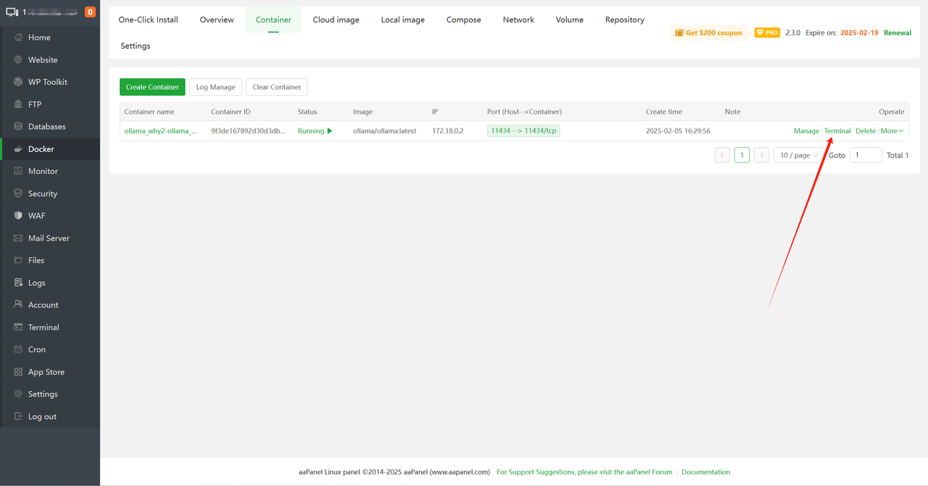Open the Local image tab
928x486 pixels.
[402, 20]
